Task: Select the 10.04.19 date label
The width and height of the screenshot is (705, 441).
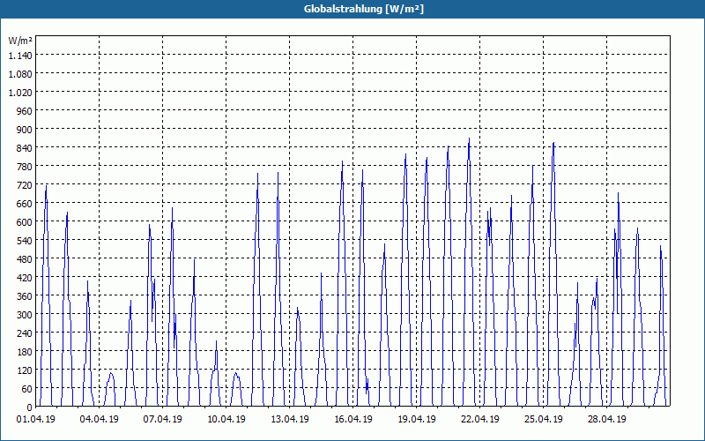Action: tap(226, 420)
